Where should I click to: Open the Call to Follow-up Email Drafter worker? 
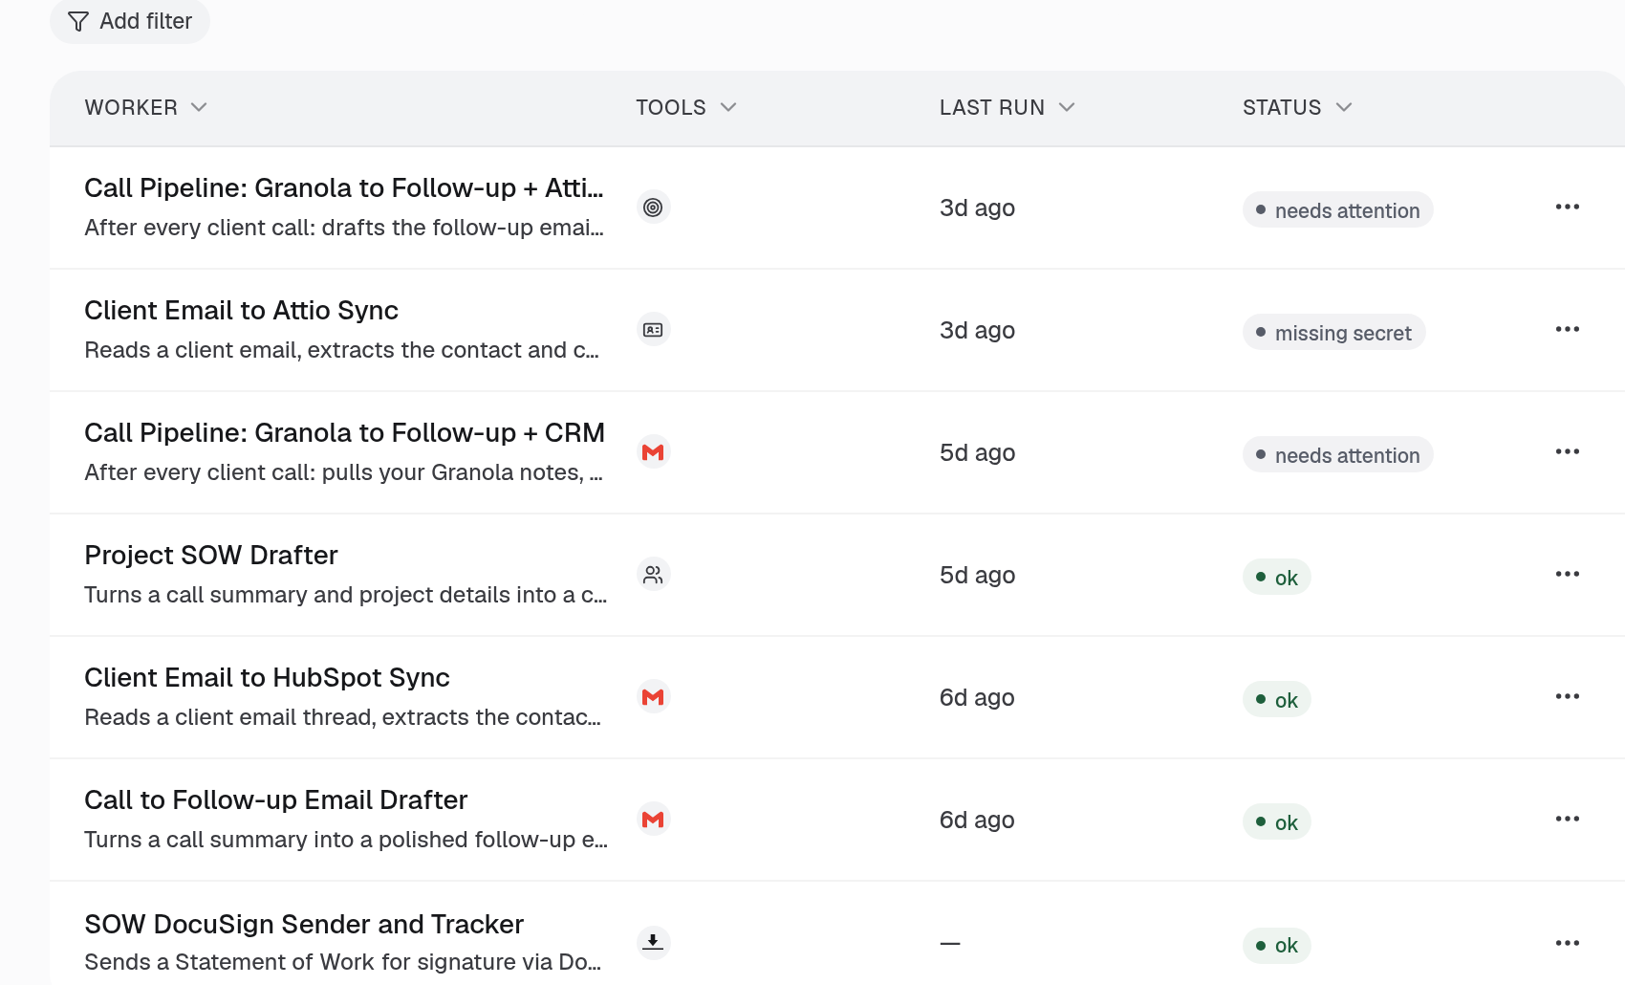click(x=275, y=799)
